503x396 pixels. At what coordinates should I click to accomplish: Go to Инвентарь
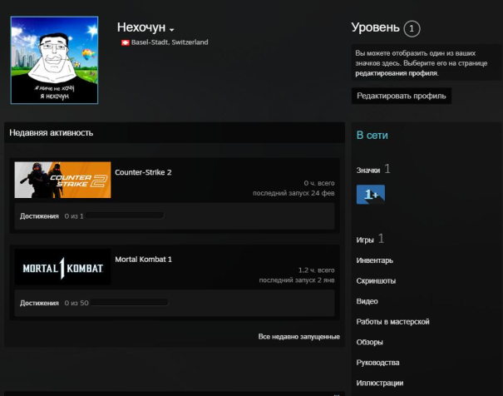[374, 260]
